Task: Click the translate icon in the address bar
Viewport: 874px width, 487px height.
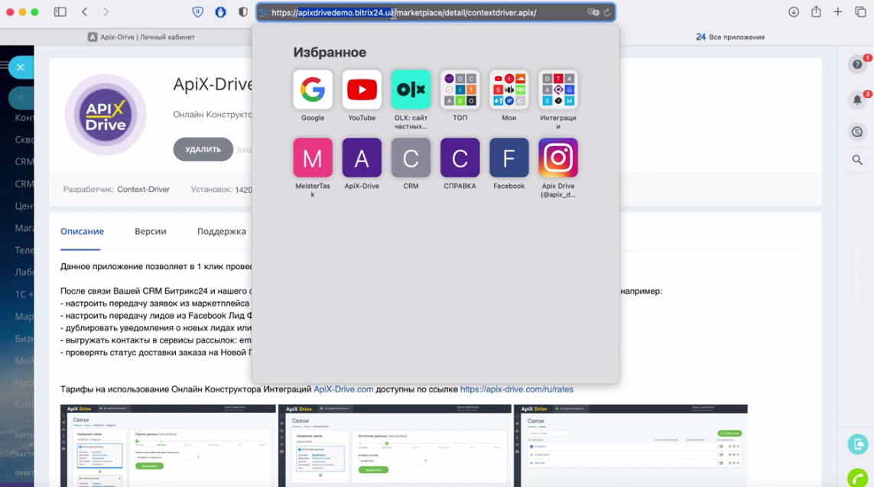Action: point(593,12)
